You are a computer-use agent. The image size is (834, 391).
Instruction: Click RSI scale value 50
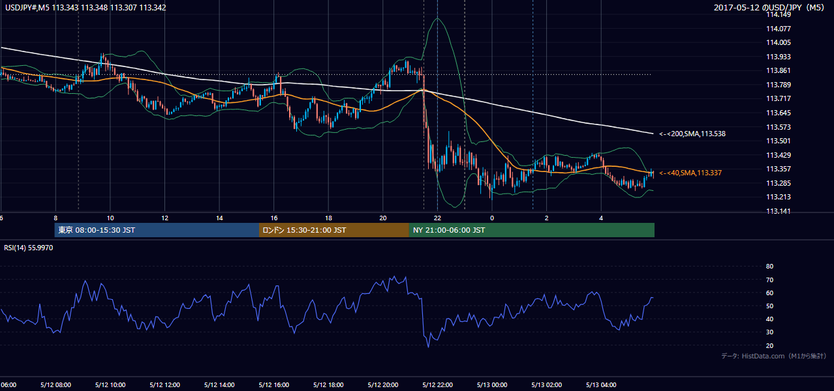pyautogui.click(x=769, y=306)
